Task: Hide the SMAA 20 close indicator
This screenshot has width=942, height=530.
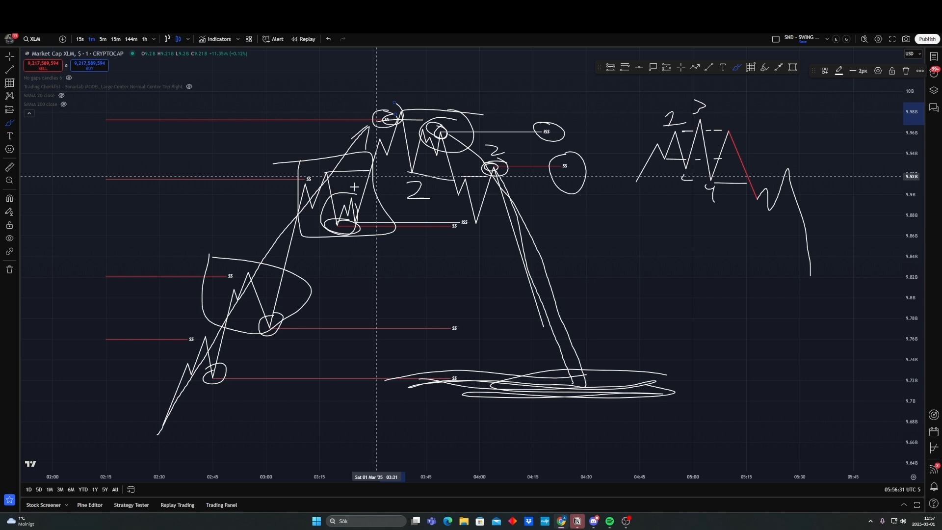Action: pos(62,95)
